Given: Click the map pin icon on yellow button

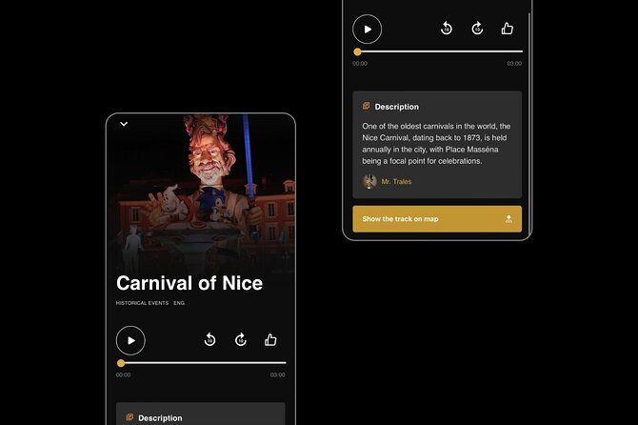Looking at the screenshot, I should (x=508, y=219).
